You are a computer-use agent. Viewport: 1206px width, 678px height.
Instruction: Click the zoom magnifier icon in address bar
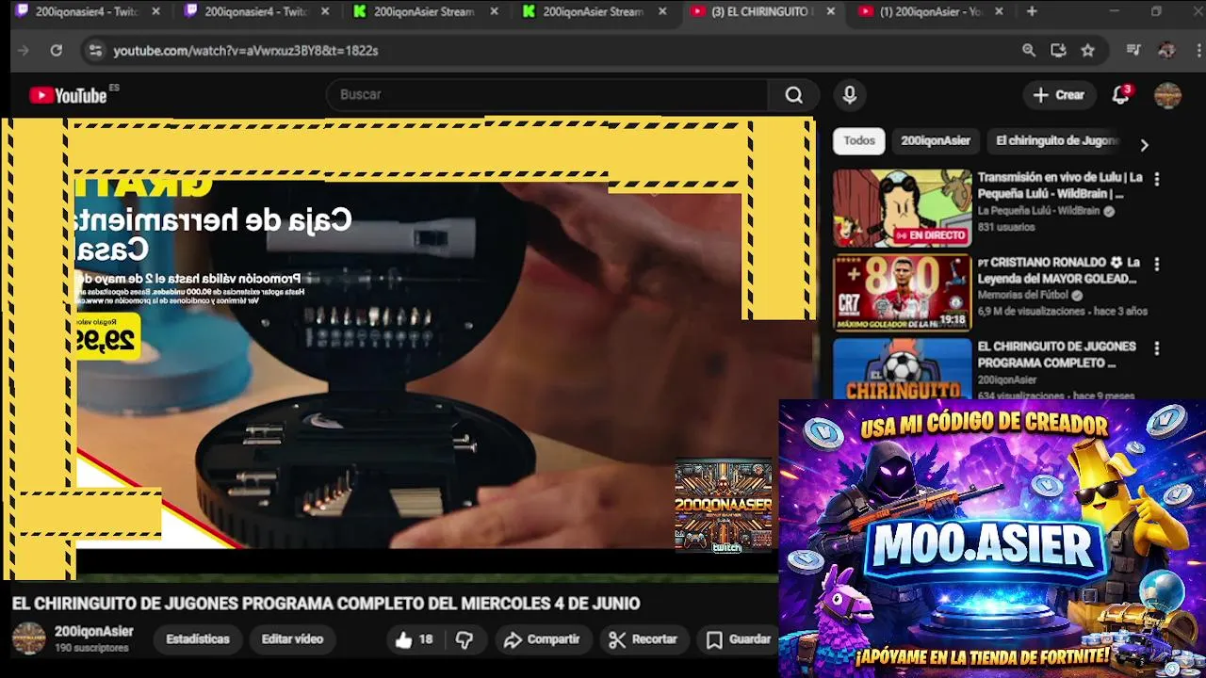point(1029,51)
